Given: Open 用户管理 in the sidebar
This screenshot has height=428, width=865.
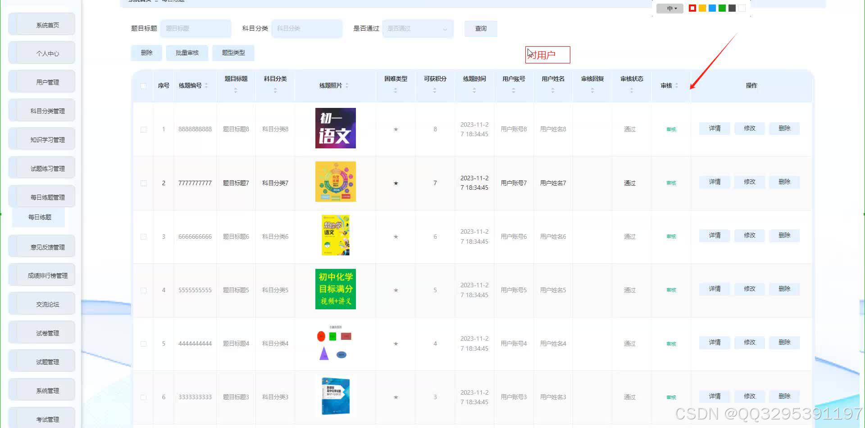Looking at the screenshot, I should point(47,81).
